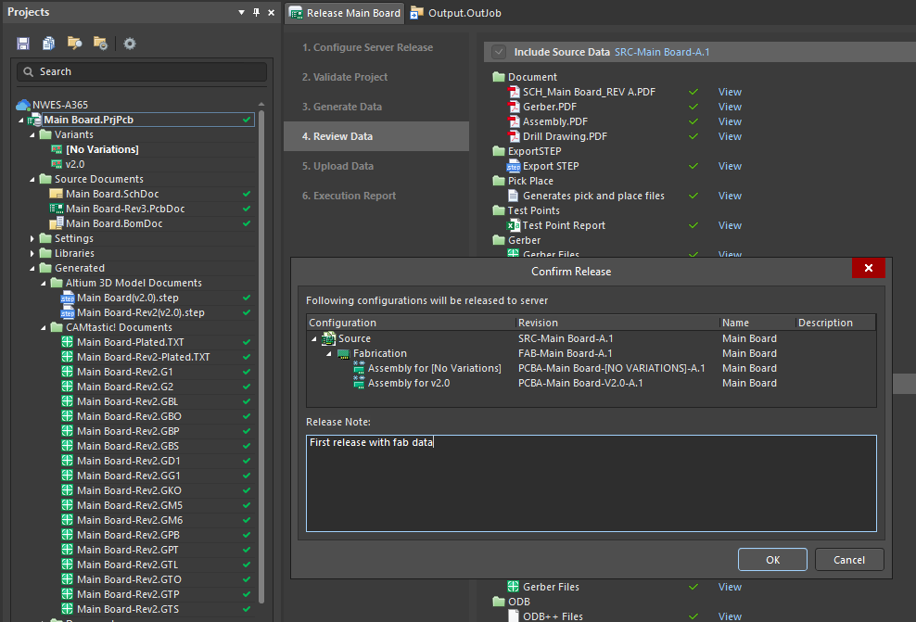Click the Main Board.SchDoc schematic icon
This screenshot has height=622, width=916.
(x=56, y=194)
